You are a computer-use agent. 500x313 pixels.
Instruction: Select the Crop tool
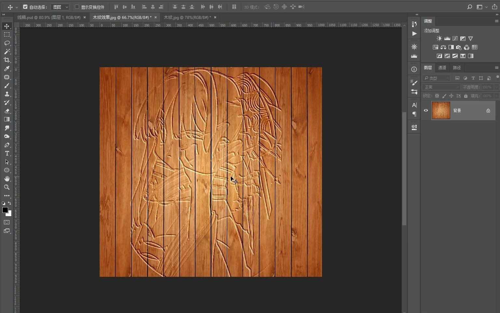point(7,60)
